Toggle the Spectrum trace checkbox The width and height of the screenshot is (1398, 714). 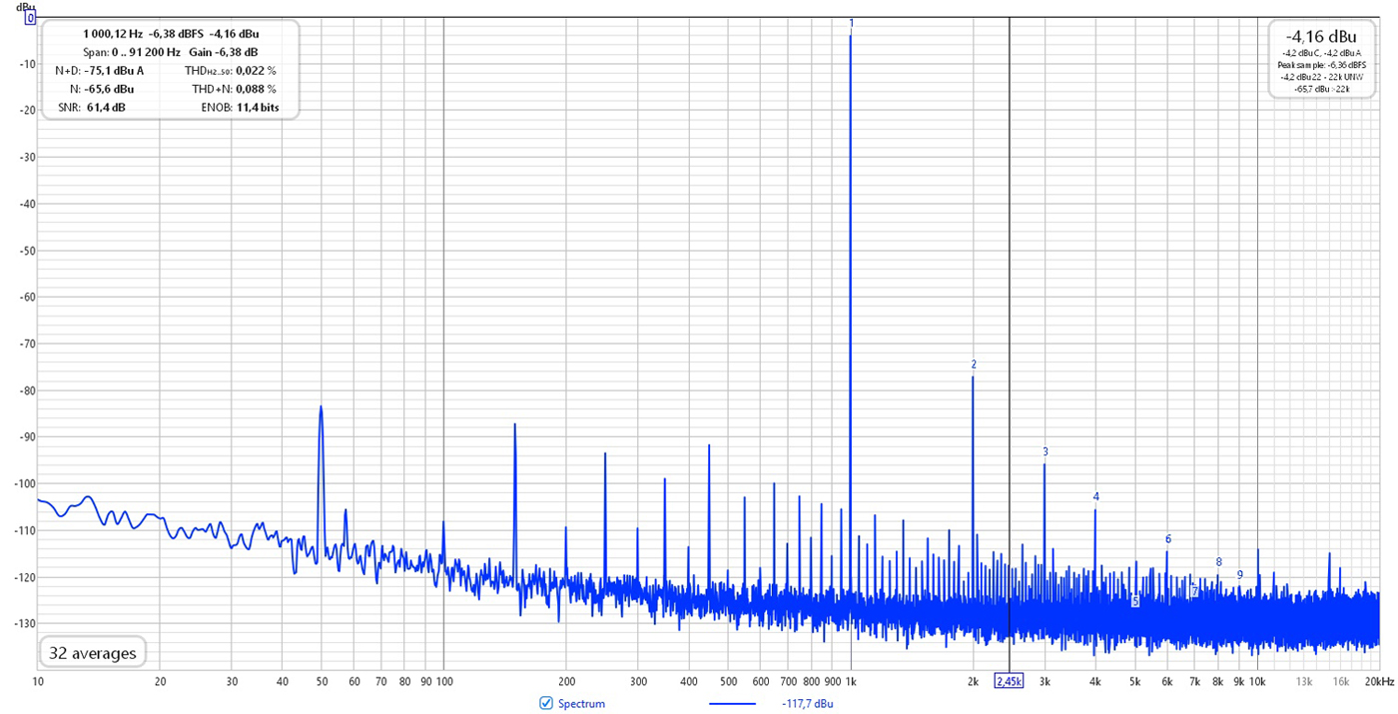coord(545,703)
